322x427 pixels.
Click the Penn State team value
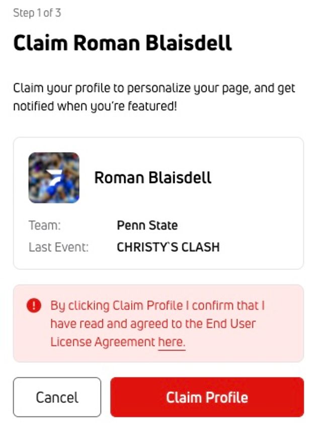[147, 225]
